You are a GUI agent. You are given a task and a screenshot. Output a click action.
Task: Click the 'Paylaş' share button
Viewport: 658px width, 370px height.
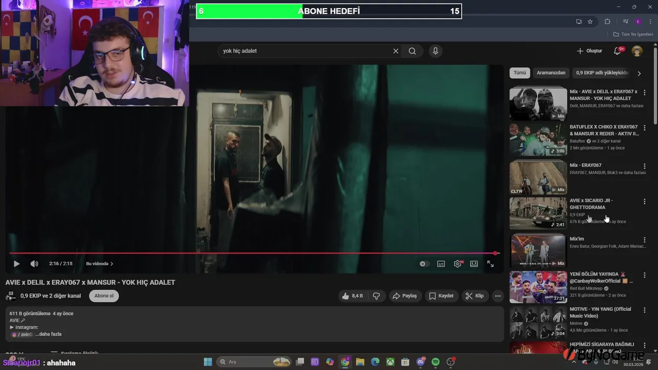(x=405, y=296)
